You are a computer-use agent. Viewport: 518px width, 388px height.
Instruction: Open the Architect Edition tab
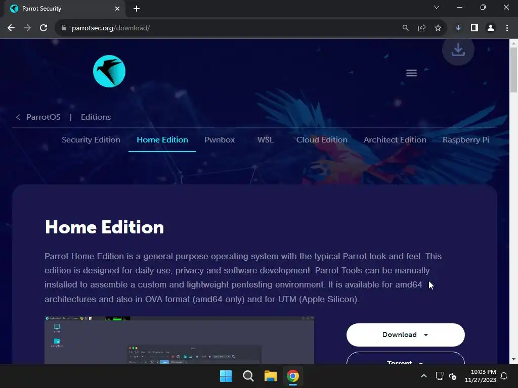(x=395, y=139)
